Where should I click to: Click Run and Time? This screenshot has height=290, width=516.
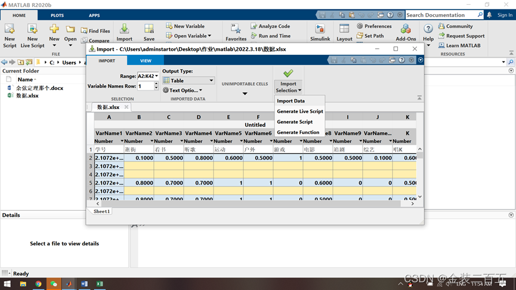270,36
